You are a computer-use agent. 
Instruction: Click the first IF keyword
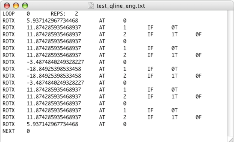tap(150, 27)
